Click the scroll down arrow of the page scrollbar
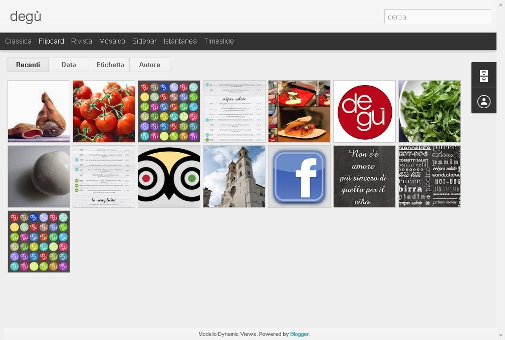The image size is (505, 340). (501, 336)
